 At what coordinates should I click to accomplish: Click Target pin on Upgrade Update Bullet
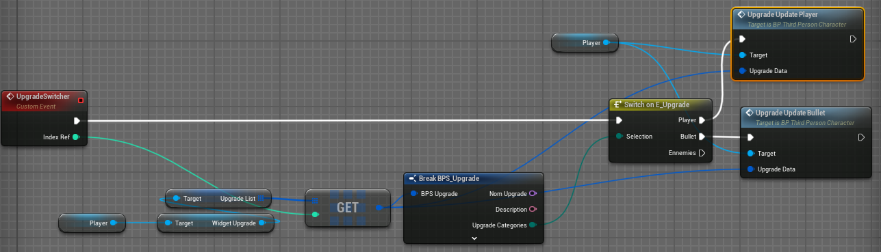[x=751, y=153]
